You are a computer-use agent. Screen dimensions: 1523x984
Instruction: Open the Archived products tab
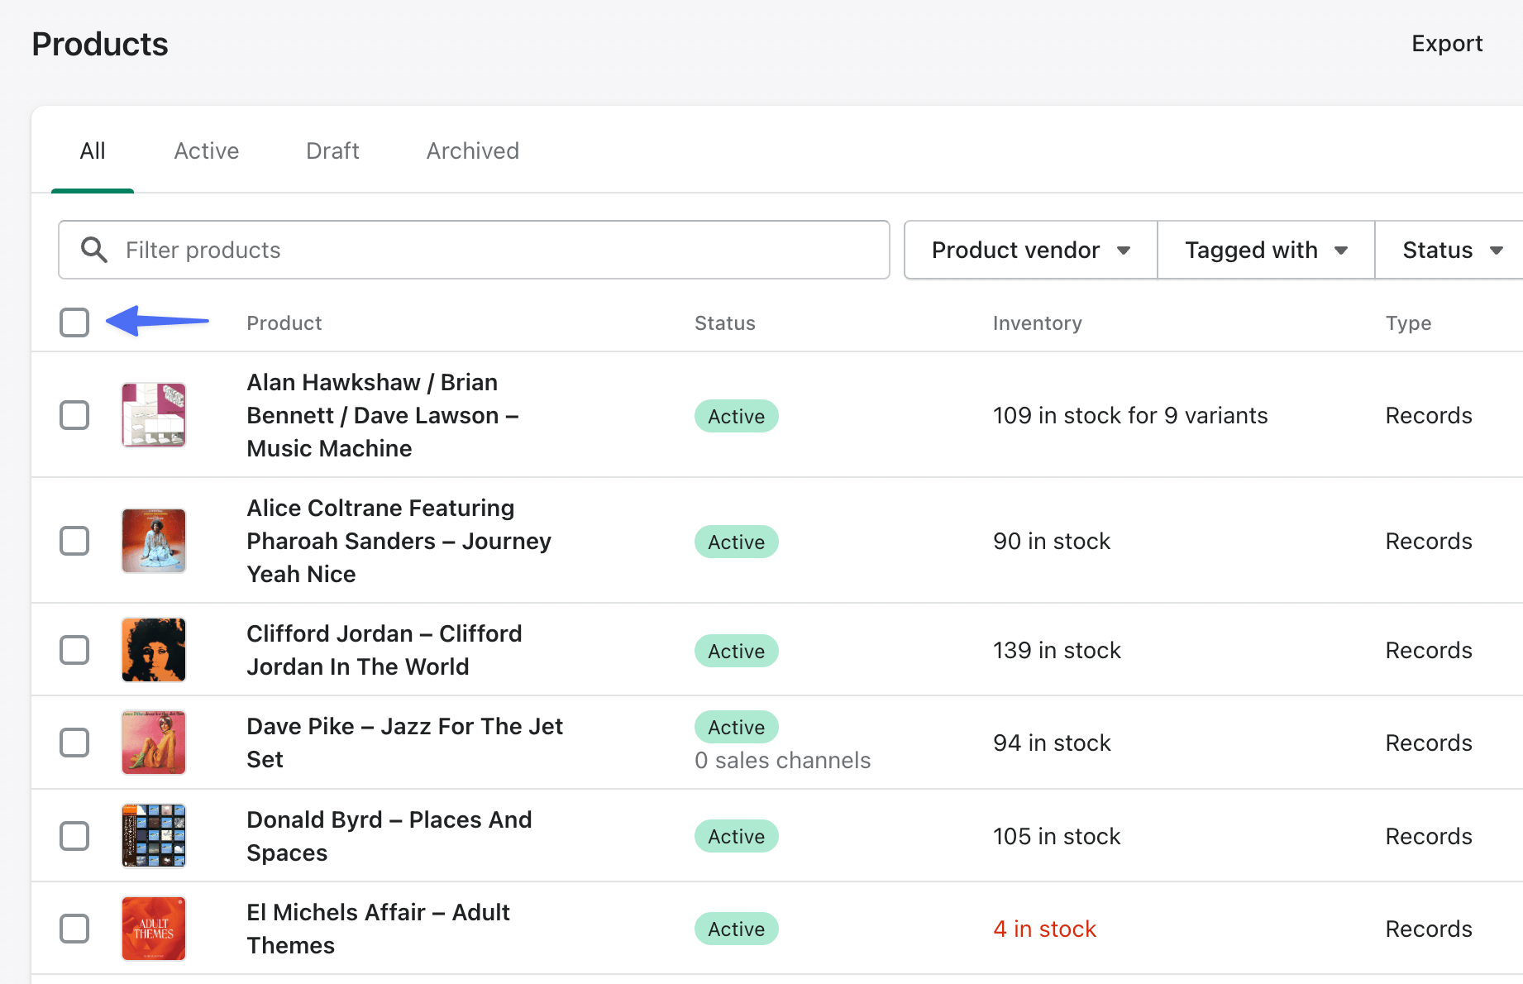tap(472, 150)
